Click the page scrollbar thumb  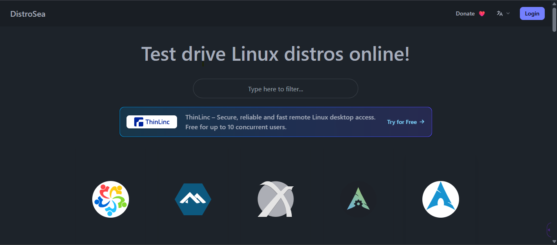click(x=554, y=19)
